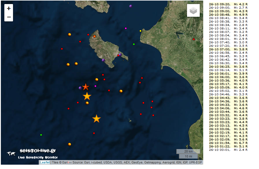Click the entry '26-10 06:25, M: 3.6 R'
This screenshot has height=169, width=259.
228,67
